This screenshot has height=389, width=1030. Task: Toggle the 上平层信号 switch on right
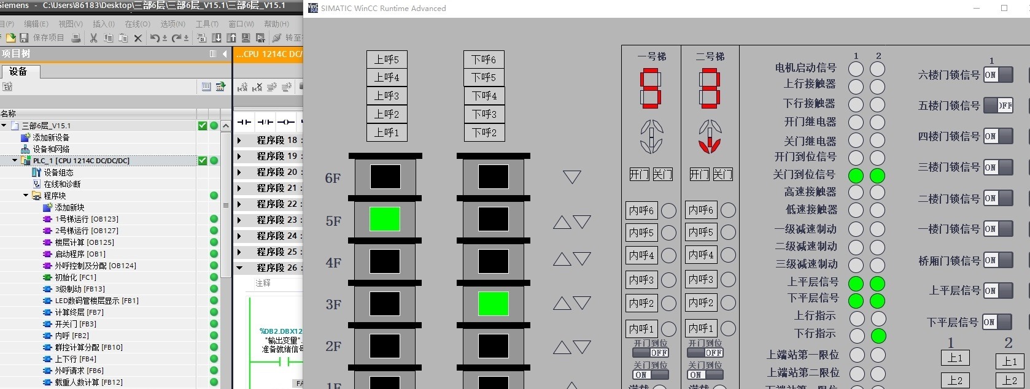coord(998,291)
